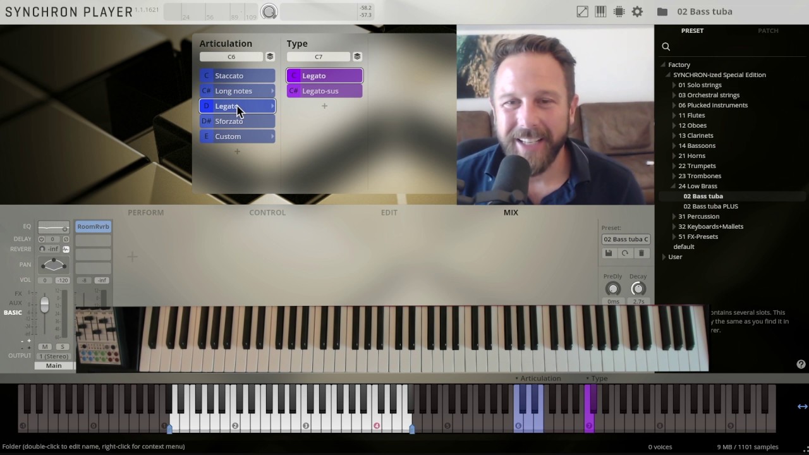The height and width of the screenshot is (455, 809).
Task: Toggle the resize window icon
Action: [x=582, y=11]
